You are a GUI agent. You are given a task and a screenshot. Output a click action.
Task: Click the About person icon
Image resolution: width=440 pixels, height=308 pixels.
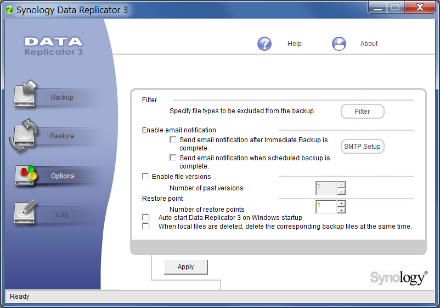click(x=339, y=44)
